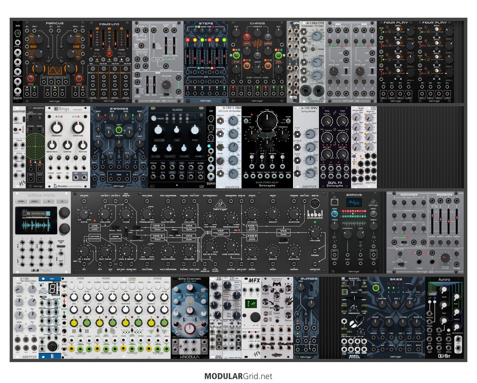The width and height of the screenshot is (477, 383).
Task: Click the STRUCTURE knob on Rings
Action: tap(78, 127)
